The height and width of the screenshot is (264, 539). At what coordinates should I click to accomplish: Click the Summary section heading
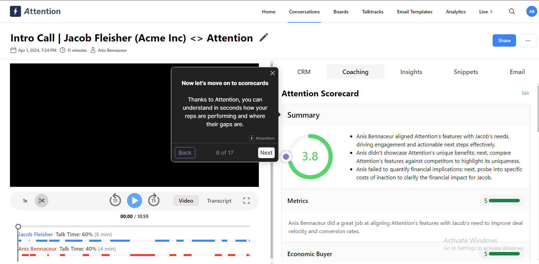[303, 115]
